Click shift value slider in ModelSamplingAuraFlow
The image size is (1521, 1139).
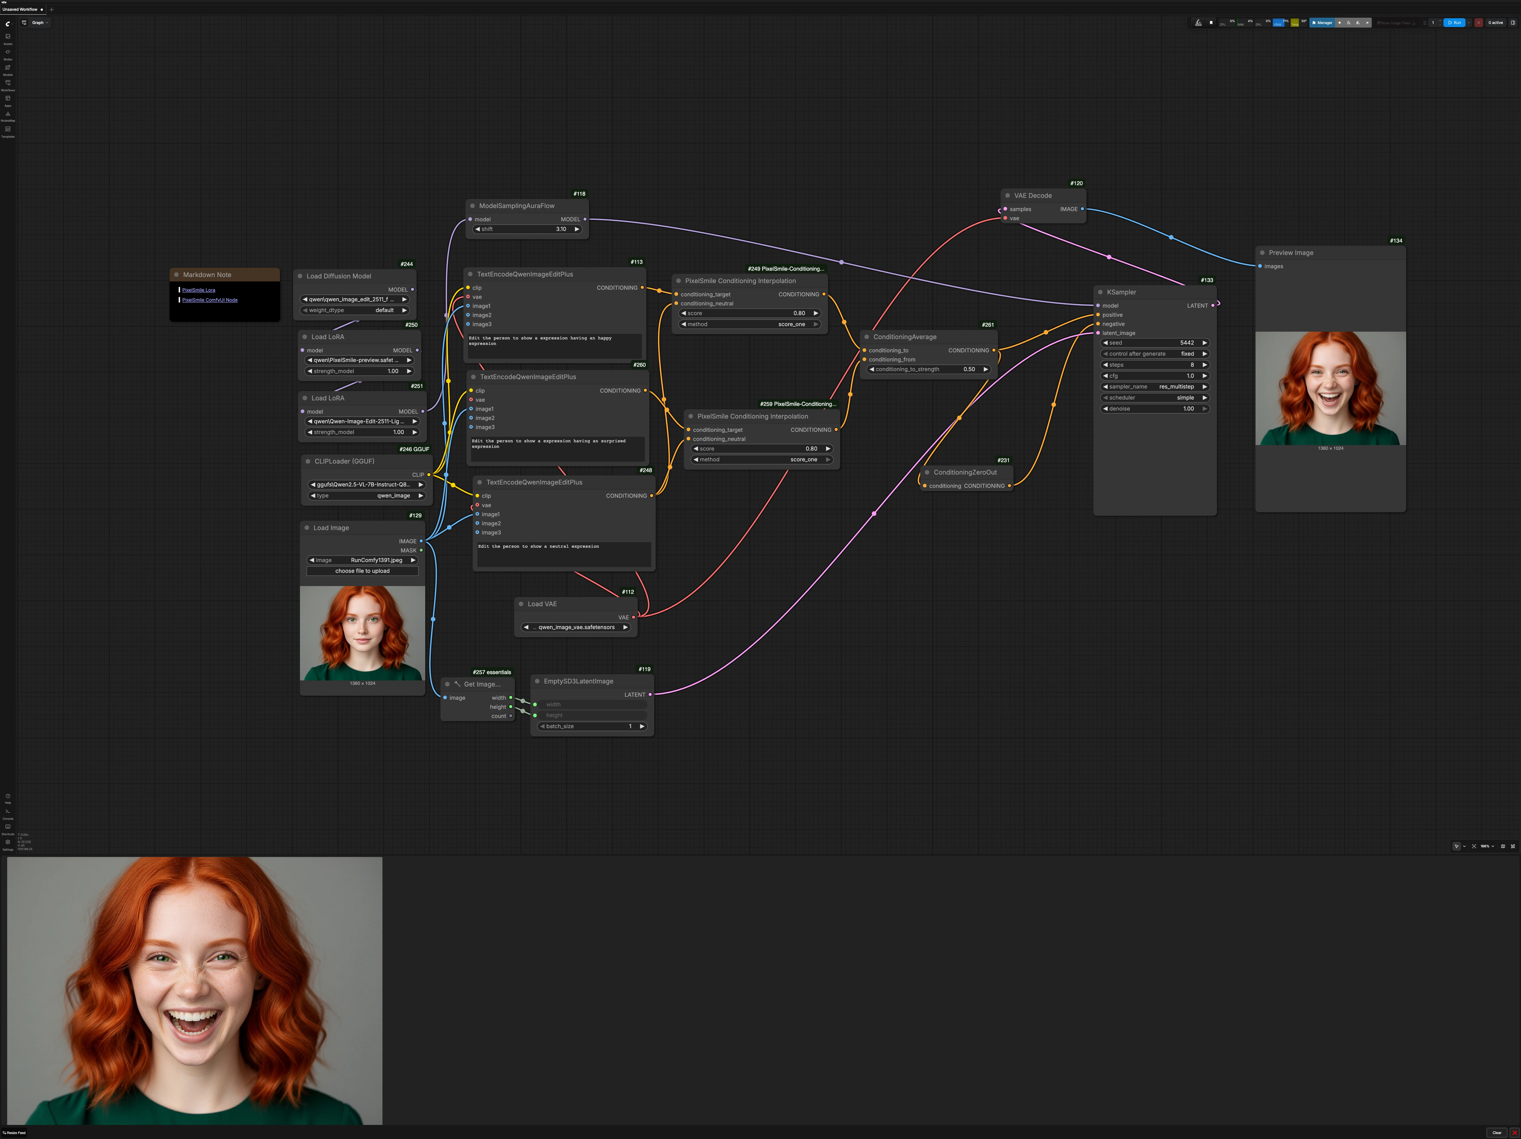[527, 229]
